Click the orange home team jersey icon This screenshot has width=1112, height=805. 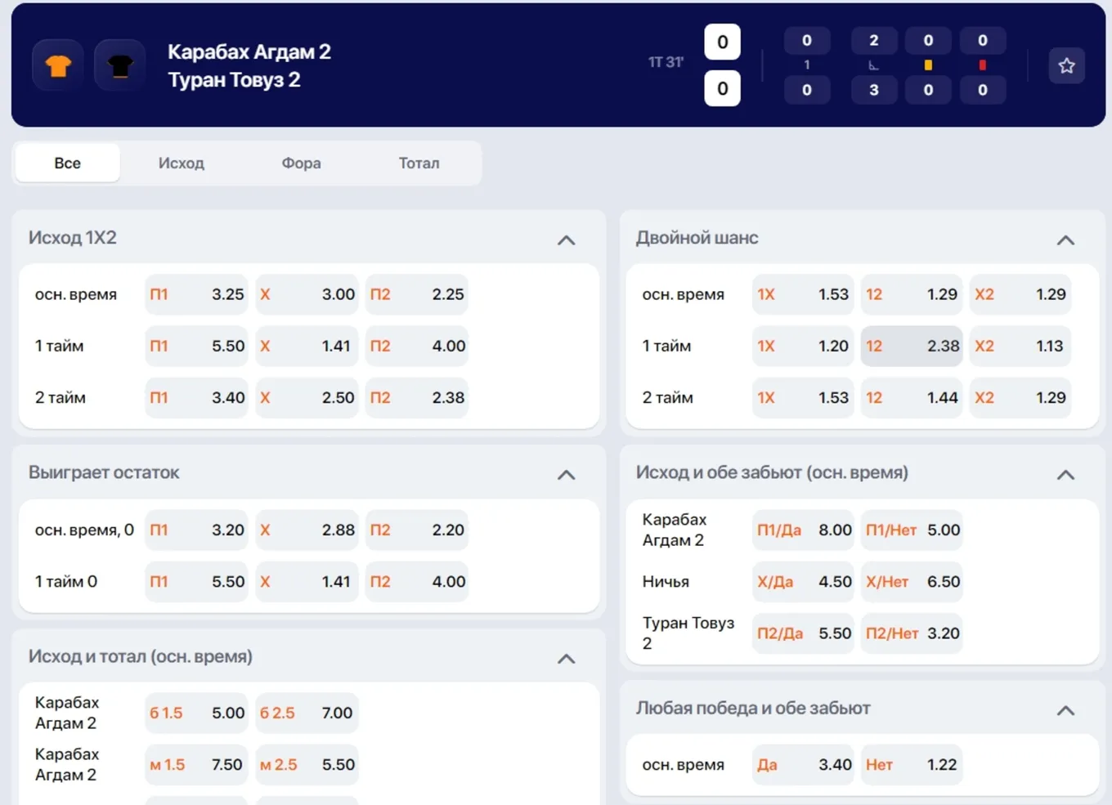coord(58,65)
